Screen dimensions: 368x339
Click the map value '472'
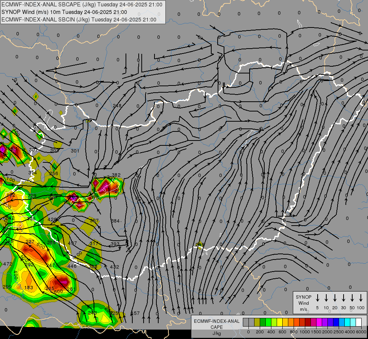(x=8, y=264)
